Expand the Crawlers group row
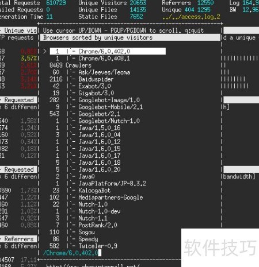The height and width of the screenshot is (267, 259). [70, 65]
